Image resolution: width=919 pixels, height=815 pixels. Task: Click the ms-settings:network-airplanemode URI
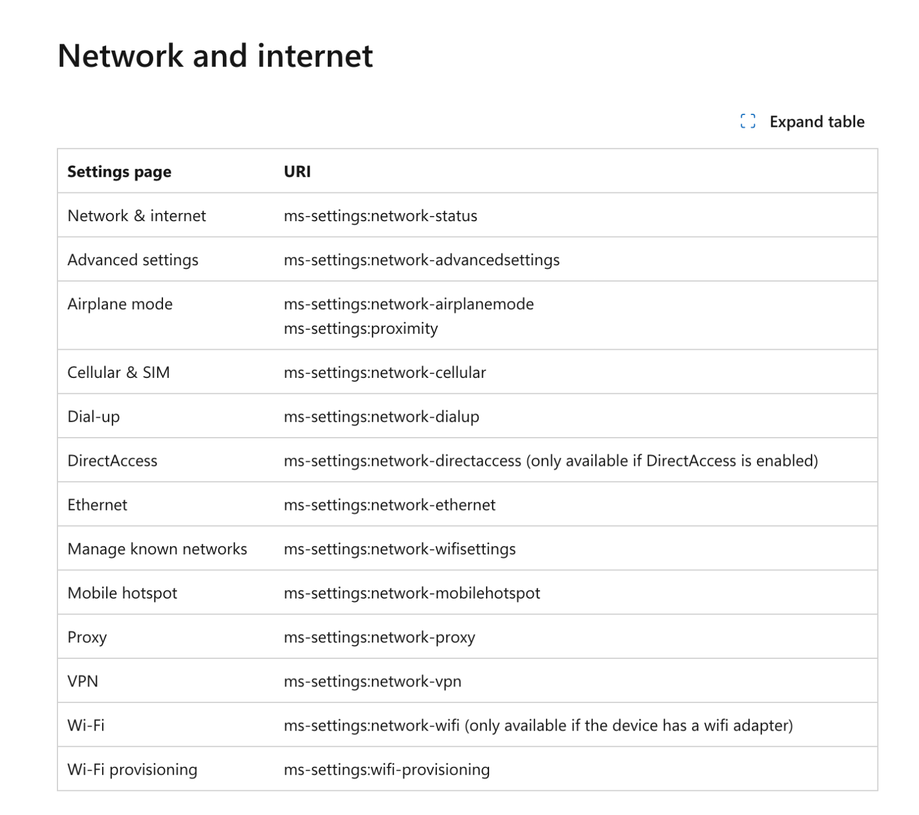[408, 304]
